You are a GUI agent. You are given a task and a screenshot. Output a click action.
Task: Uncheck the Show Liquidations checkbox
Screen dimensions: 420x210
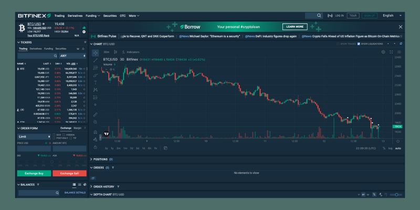(x=359, y=44)
